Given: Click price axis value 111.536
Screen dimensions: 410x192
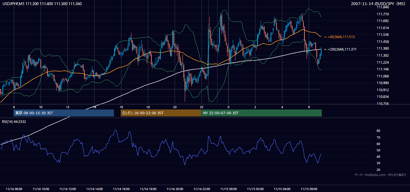Looking at the screenshot, I should [x=382, y=35].
